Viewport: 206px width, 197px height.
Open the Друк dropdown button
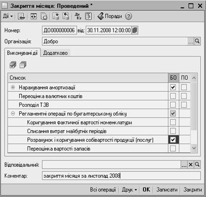(129, 190)
